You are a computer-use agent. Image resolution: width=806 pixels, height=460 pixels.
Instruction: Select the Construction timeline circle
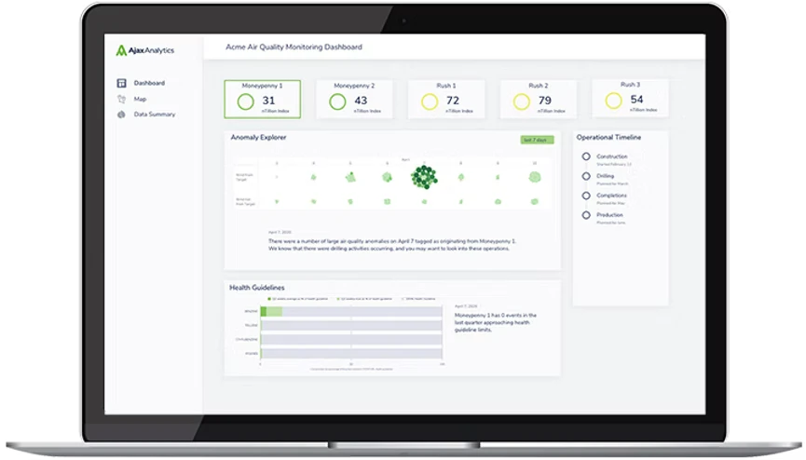(x=586, y=157)
